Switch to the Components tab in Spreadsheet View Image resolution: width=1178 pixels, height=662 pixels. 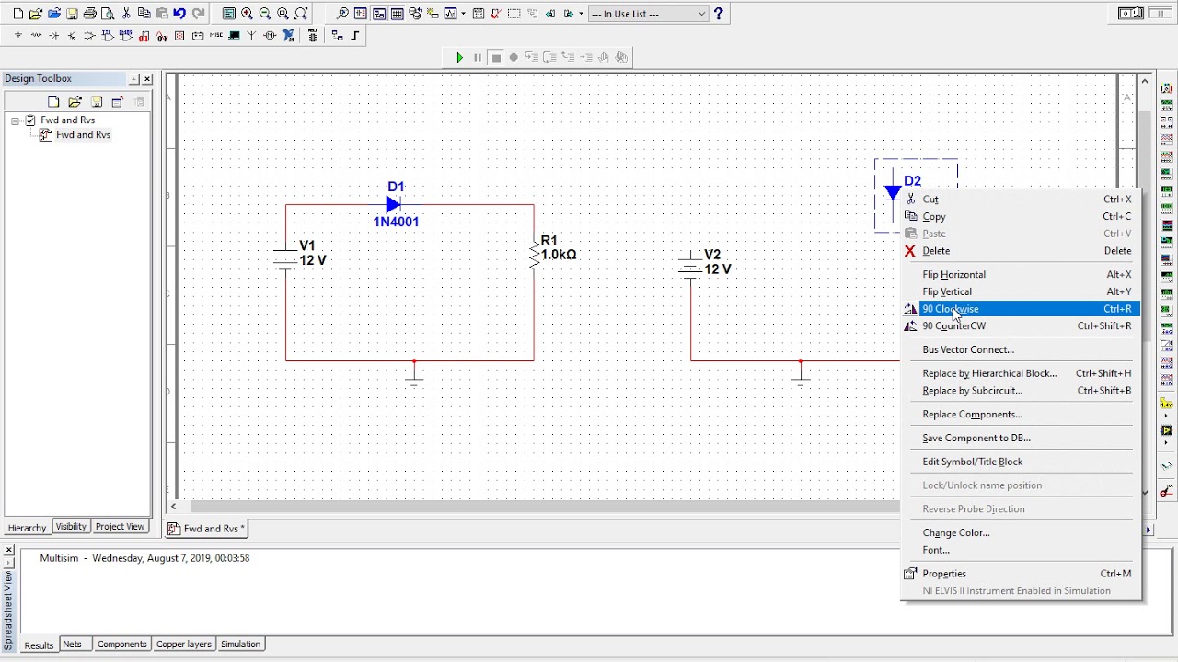121,645
